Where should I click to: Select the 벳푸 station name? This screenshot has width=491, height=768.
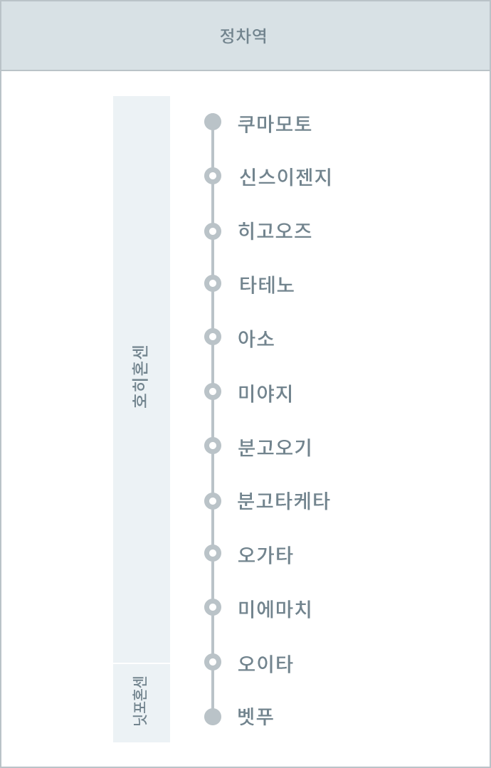[x=256, y=717]
